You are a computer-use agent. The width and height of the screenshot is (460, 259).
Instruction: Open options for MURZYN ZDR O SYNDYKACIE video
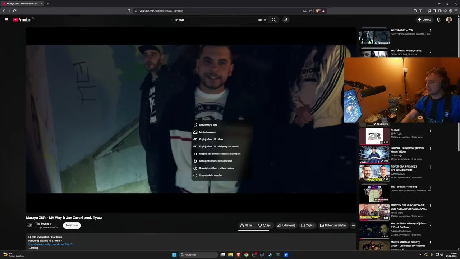click(x=430, y=206)
